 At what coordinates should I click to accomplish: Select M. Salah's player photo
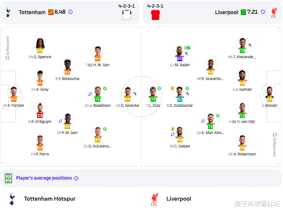[x=179, y=52]
